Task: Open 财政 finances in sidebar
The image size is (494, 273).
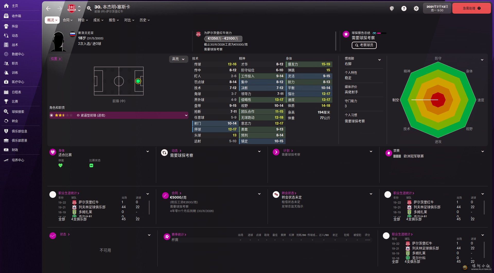Action: [15, 150]
